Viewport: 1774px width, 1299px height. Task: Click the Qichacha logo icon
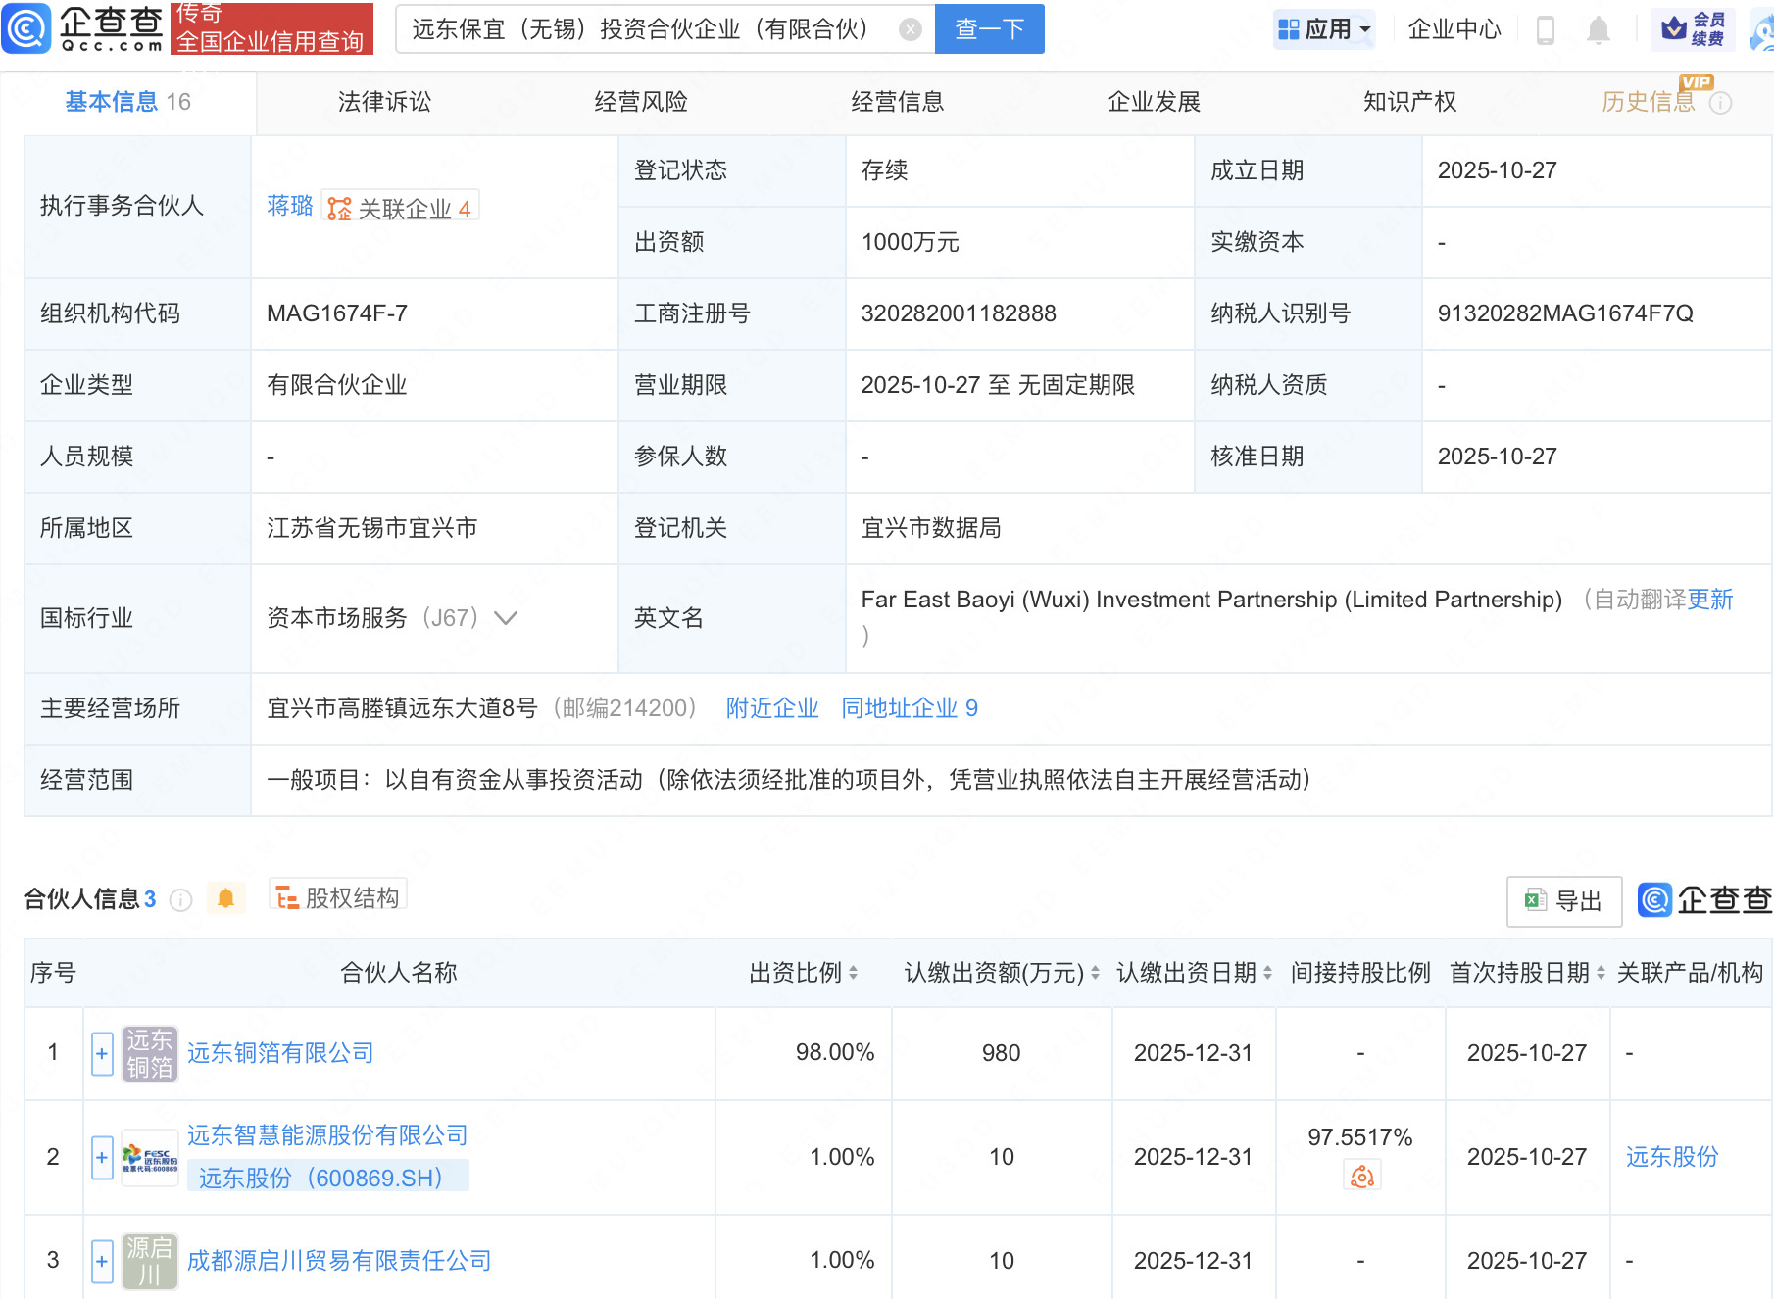pos(26,28)
